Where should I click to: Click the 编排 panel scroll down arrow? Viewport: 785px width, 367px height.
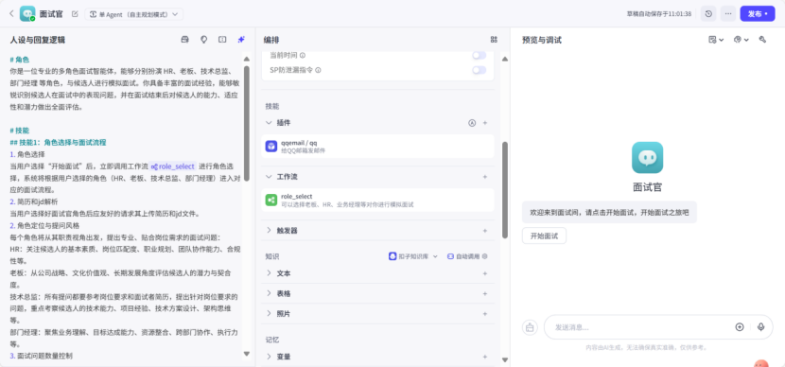click(x=505, y=359)
